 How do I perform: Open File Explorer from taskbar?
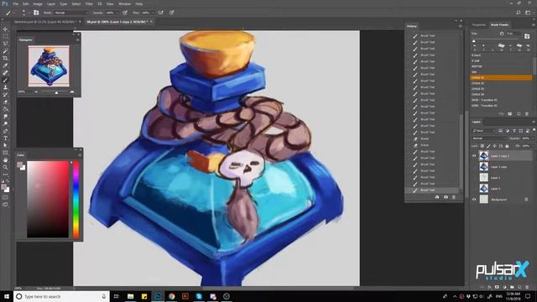coord(131,296)
